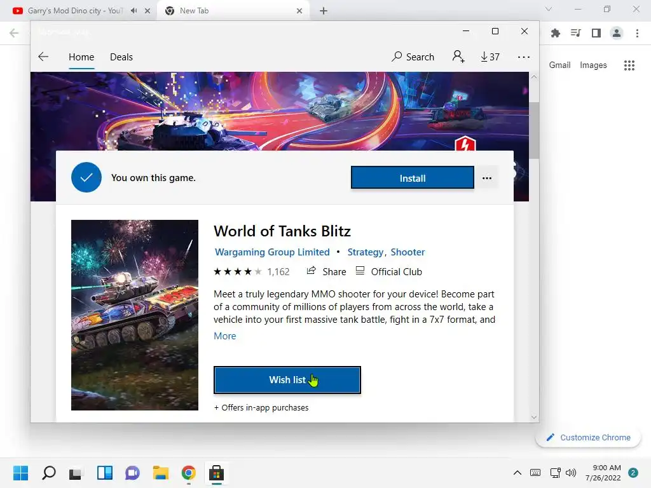Open the Gmail link
The height and width of the screenshot is (488, 651).
click(559, 65)
